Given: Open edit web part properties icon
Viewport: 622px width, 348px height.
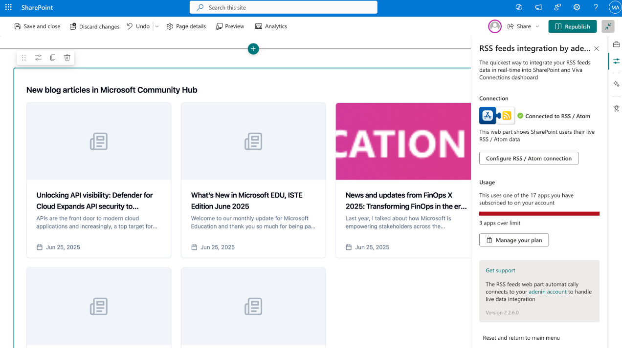Looking at the screenshot, I should tap(38, 58).
